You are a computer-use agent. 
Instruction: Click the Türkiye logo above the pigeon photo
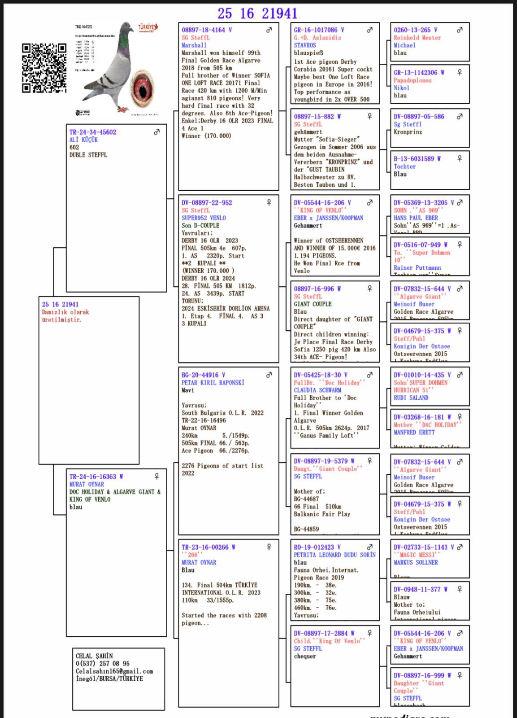(147, 29)
